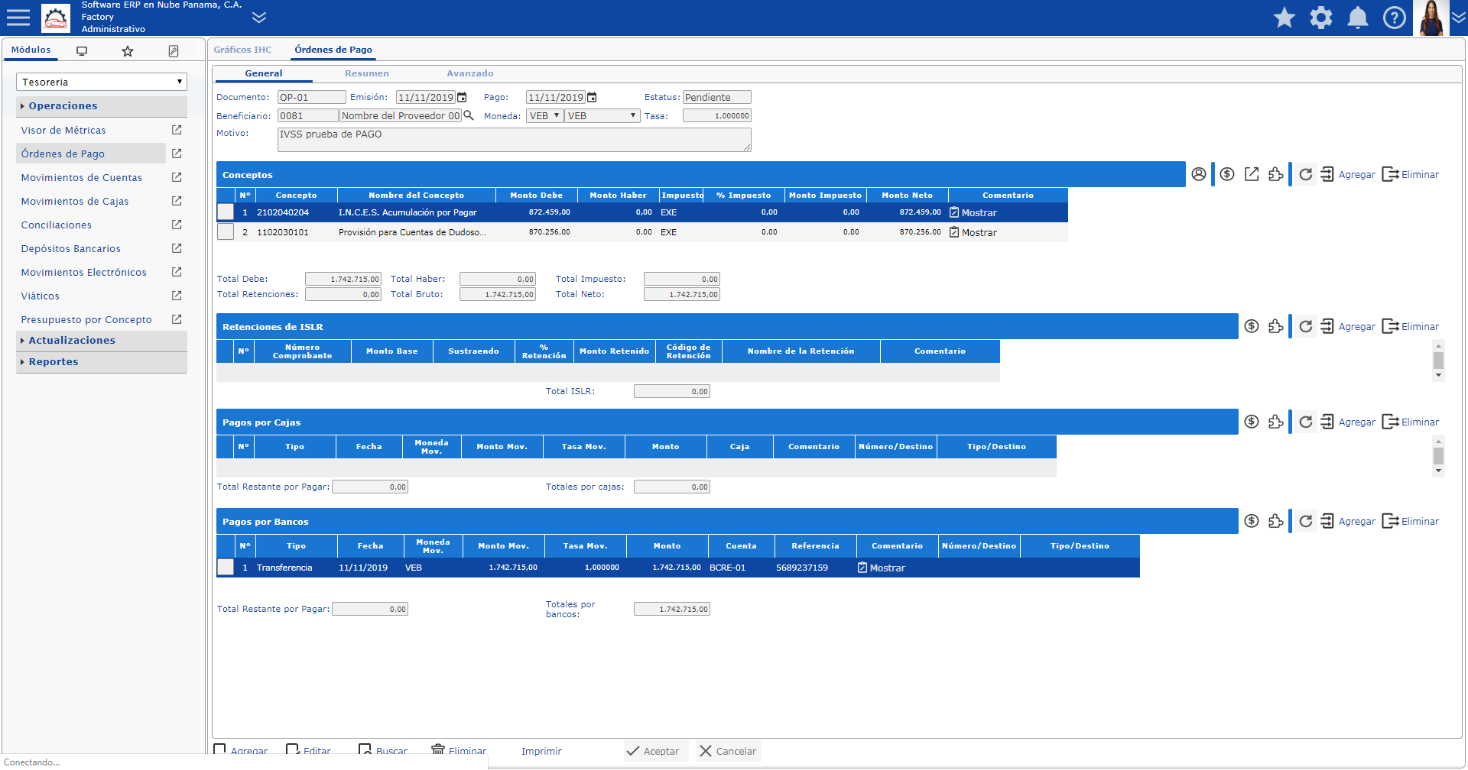
Task: Eliminar row from Pagos por Cajas
Action: (x=1411, y=422)
